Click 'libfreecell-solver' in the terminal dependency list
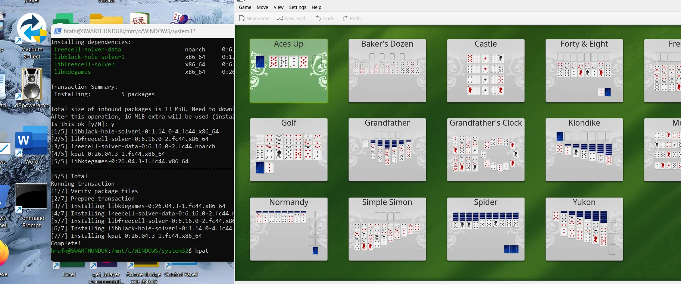 [x=84, y=64]
